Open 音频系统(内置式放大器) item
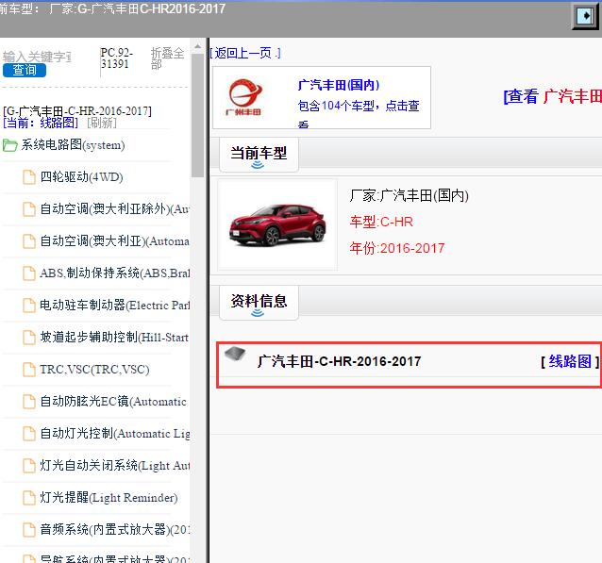602x563 pixels. tap(115, 530)
